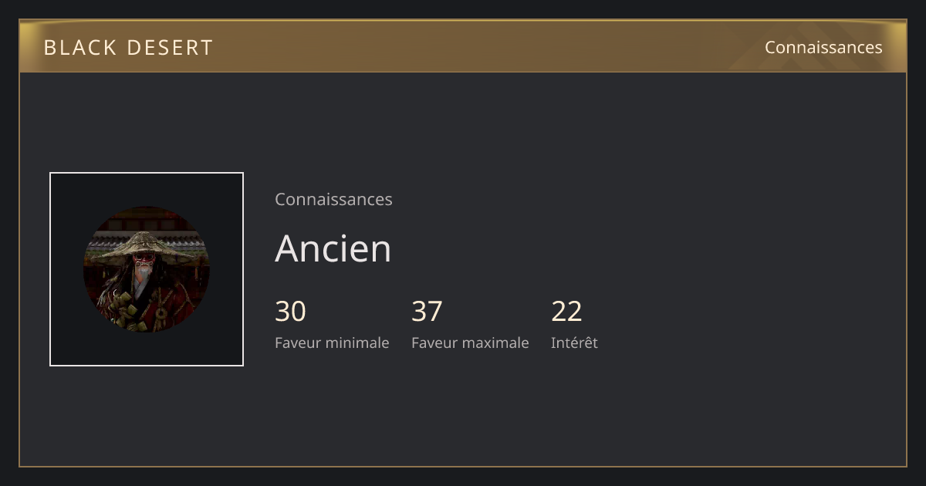Select the number 37 value
This screenshot has height=486, width=926.
427,312
